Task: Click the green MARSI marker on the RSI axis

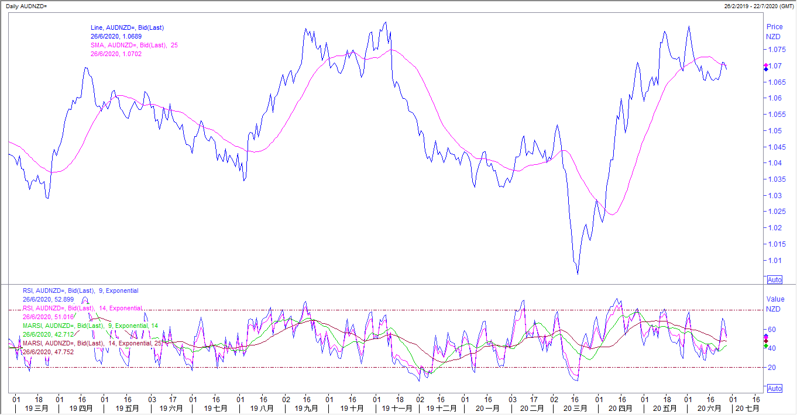Action: (x=767, y=346)
